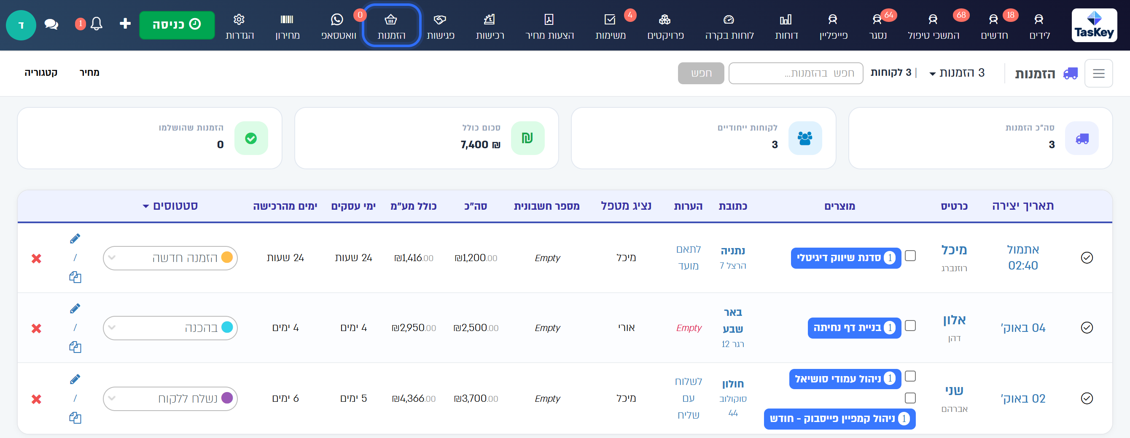Click the blue truck icon next to the הזמנות title

coord(1071,73)
